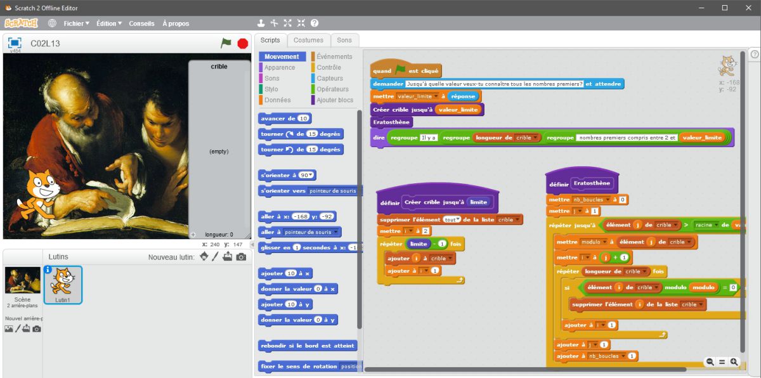Screen dimensions: 761x378
Task: Select the Shrink sprite tool
Action: point(301,23)
